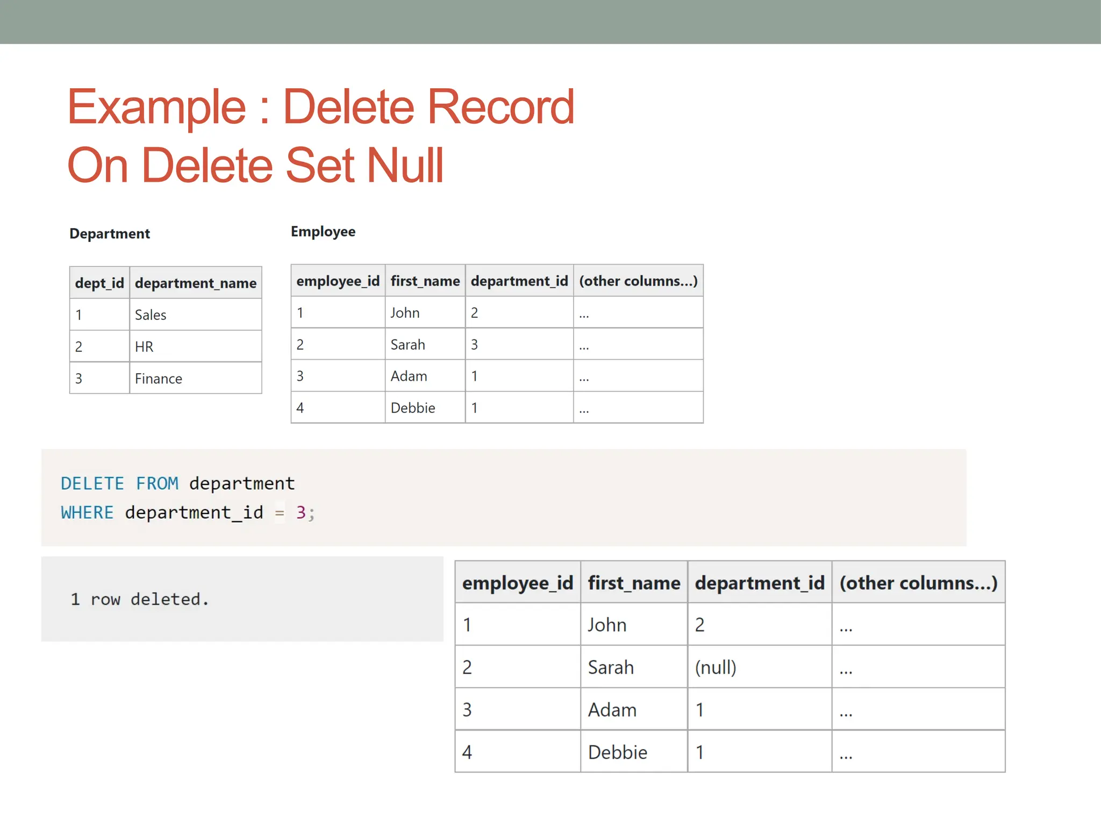Viewport: 1101px width, 826px height.
Task: Click the '(null)' cell in result table
Action: coord(760,667)
